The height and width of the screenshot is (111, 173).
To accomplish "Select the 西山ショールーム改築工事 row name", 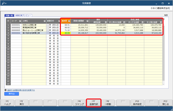I will (x=34, y=30).
